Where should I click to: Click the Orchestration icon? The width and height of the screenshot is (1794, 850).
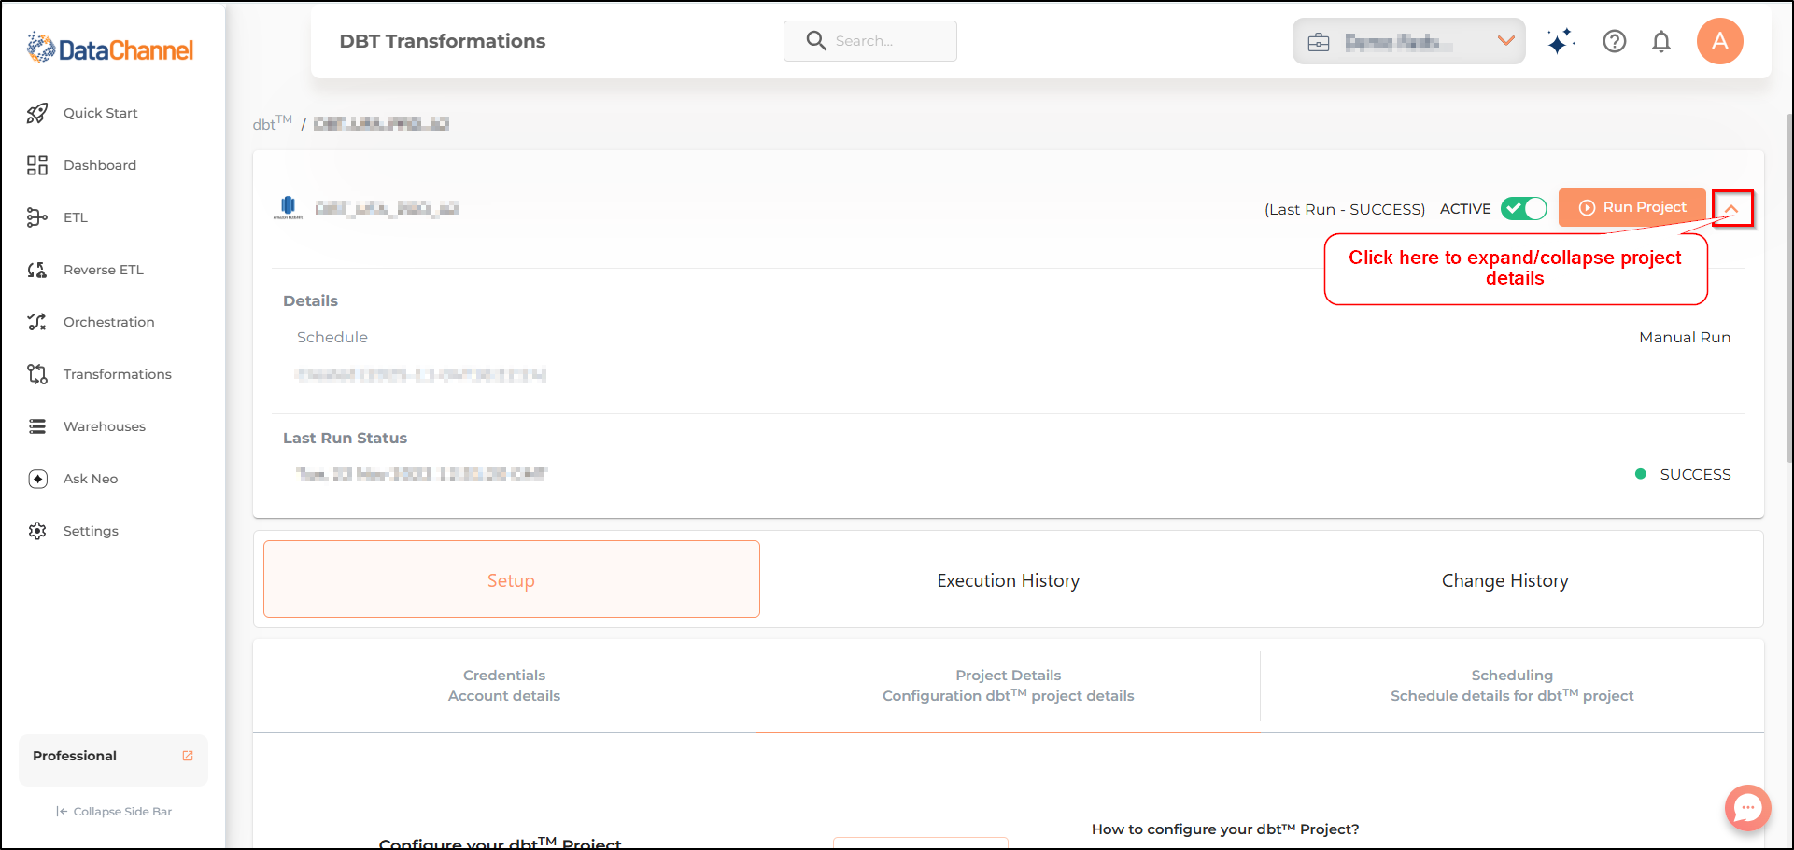pyautogui.click(x=37, y=322)
